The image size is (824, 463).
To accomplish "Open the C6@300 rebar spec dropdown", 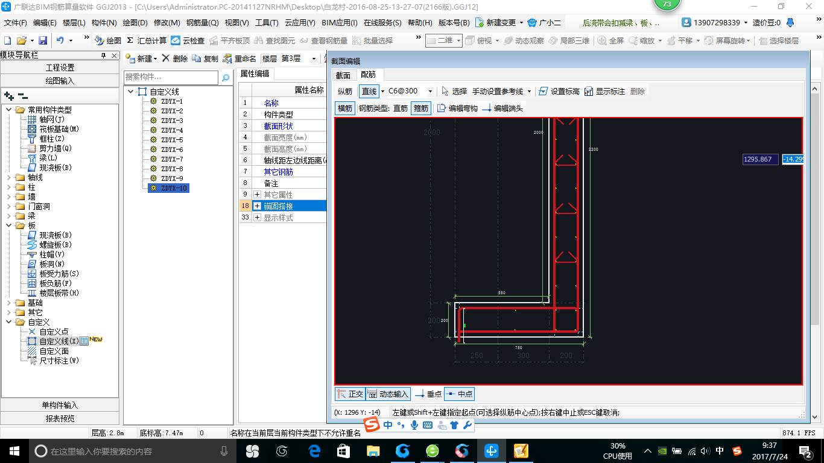I will pos(430,92).
